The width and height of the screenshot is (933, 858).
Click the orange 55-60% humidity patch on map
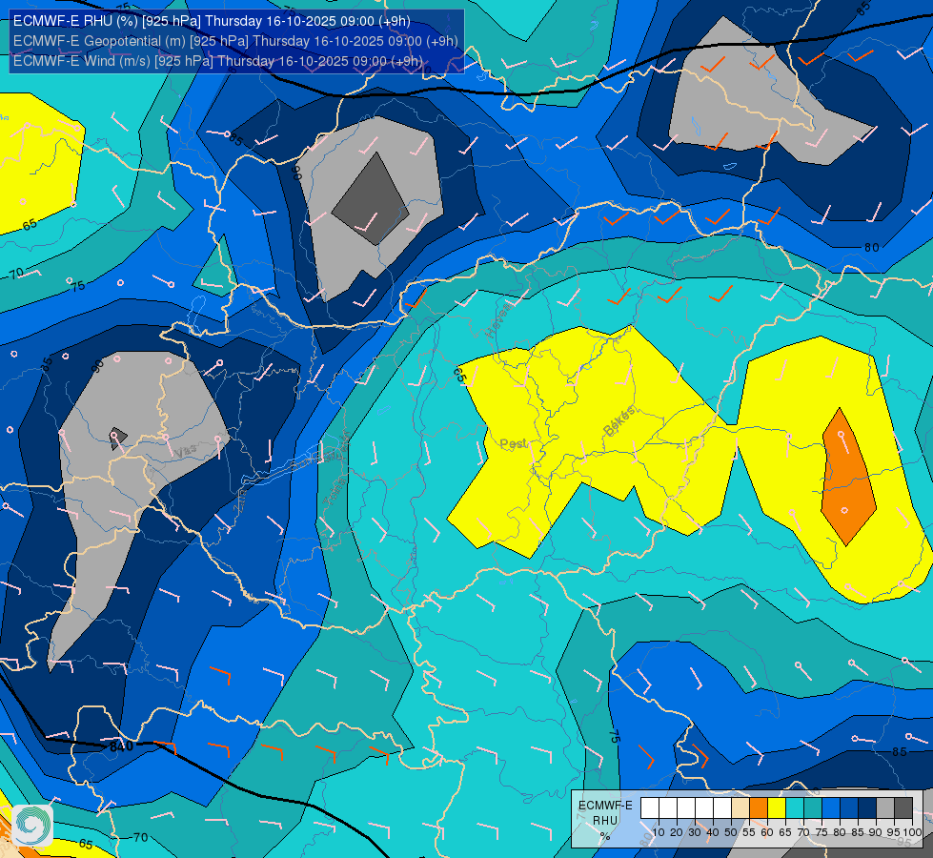coord(848,477)
